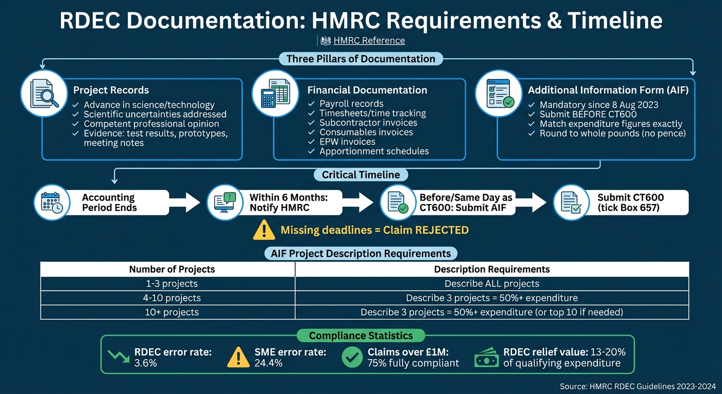Viewport: 722px width, 394px height.
Task: Click the 4-10 projects table cell
Action: (168, 298)
